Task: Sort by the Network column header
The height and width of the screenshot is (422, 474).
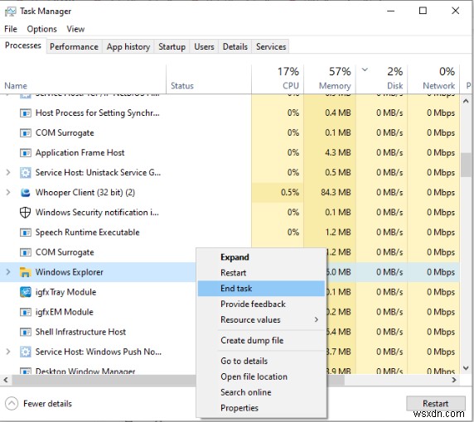Action: 433,79
